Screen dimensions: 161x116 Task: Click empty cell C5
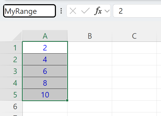point(134,95)
